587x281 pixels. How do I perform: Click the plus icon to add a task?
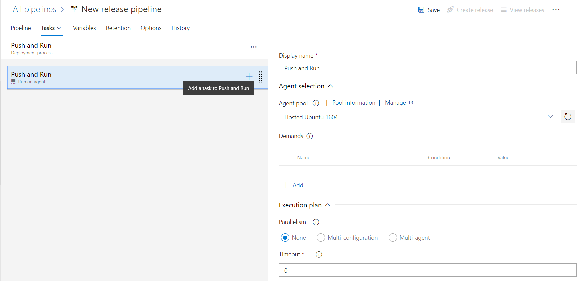pyautogui.click(x=249, y=76)
